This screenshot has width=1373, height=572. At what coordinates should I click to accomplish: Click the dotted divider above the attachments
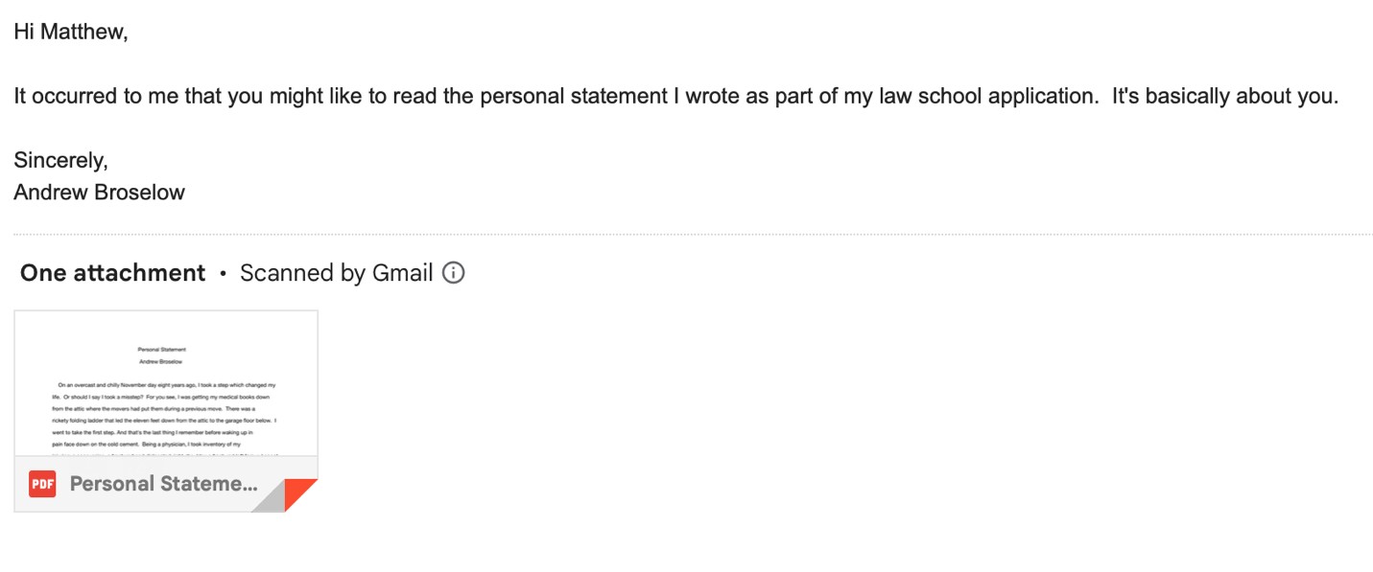(x=691, y=234)
